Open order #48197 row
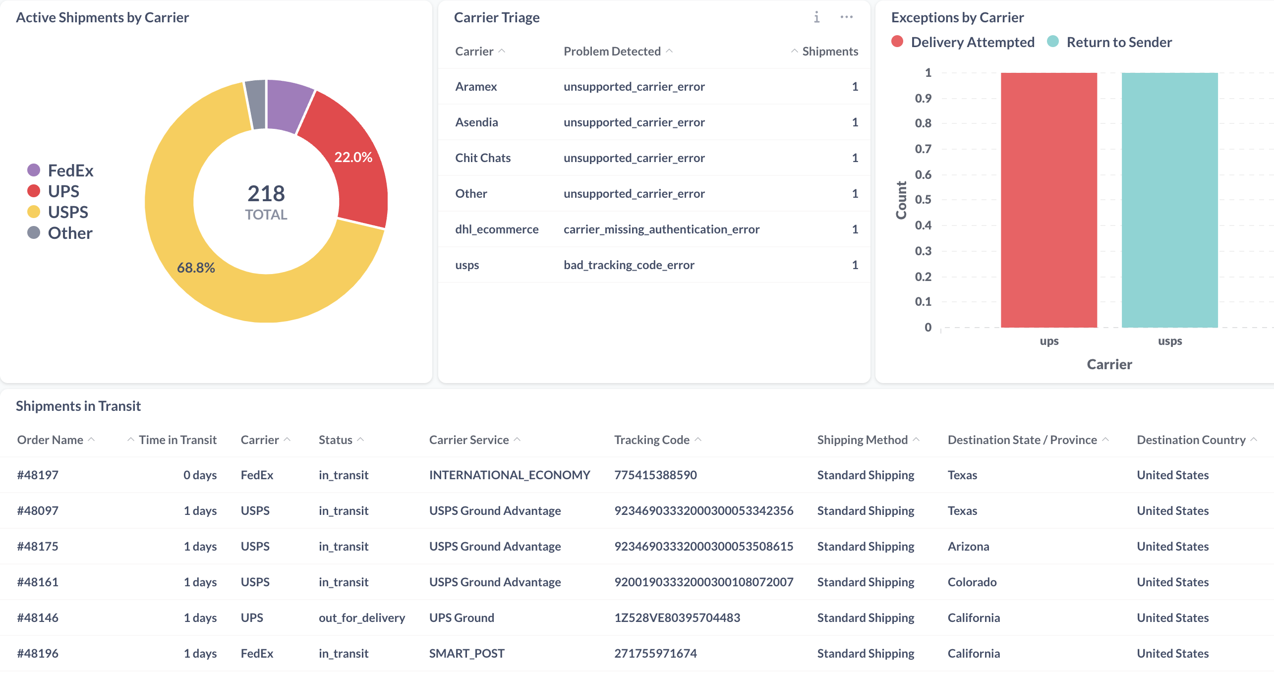The width and height of the screenshot is (1274, 674). point(38,475)
